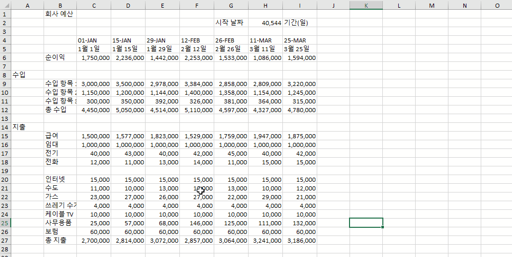Select the 수도 row label

60,188
